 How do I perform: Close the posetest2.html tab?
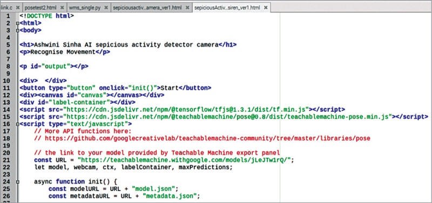(62, 8)
